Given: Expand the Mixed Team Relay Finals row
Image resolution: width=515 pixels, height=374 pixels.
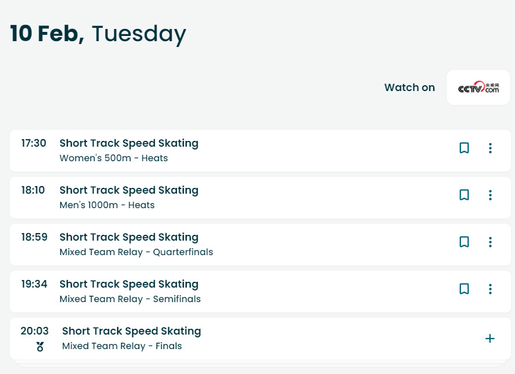Looking at the screenshot, I should (489, 339).
